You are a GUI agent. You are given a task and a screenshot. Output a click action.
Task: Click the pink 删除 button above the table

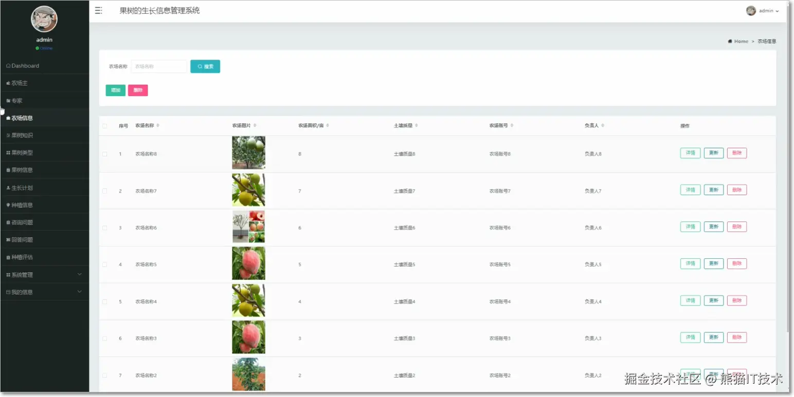pos(138,90)
